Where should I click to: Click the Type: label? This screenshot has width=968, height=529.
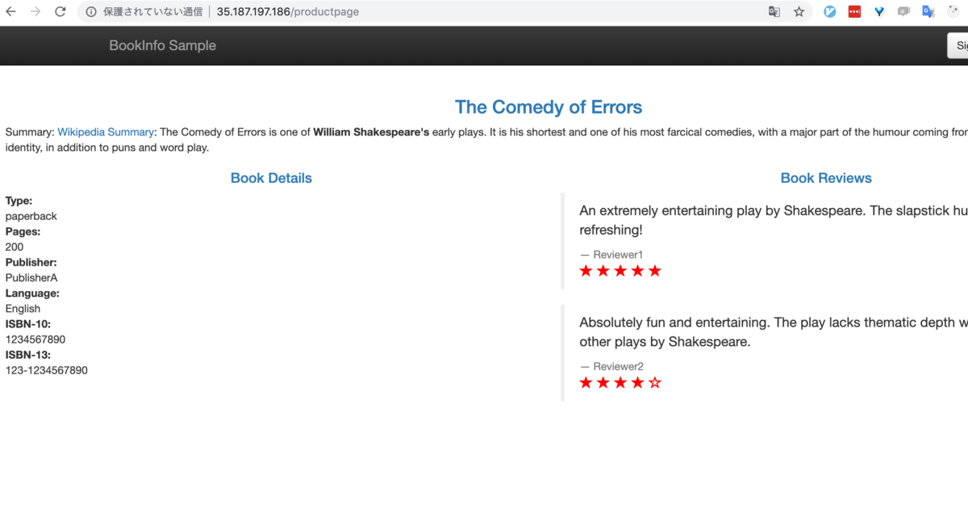tap(19, 201)
